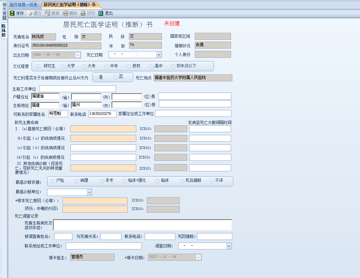The height and width of the screenshot is (278, 360).
Task: Click the 死者生前病史及症状体症 text area
Action: click(x=142, y=225)
